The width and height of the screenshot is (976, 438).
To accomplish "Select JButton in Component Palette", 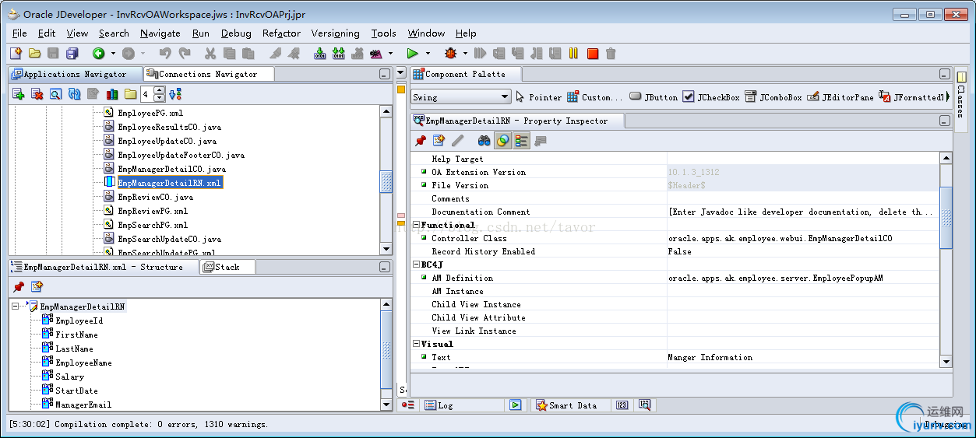I will [654, 97].
